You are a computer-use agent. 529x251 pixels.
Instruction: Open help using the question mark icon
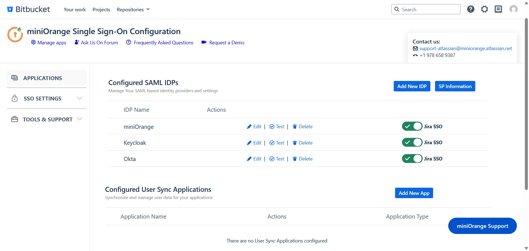pos(471,9)
